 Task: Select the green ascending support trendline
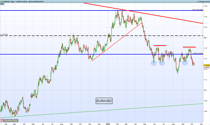[x=101, y=111]
